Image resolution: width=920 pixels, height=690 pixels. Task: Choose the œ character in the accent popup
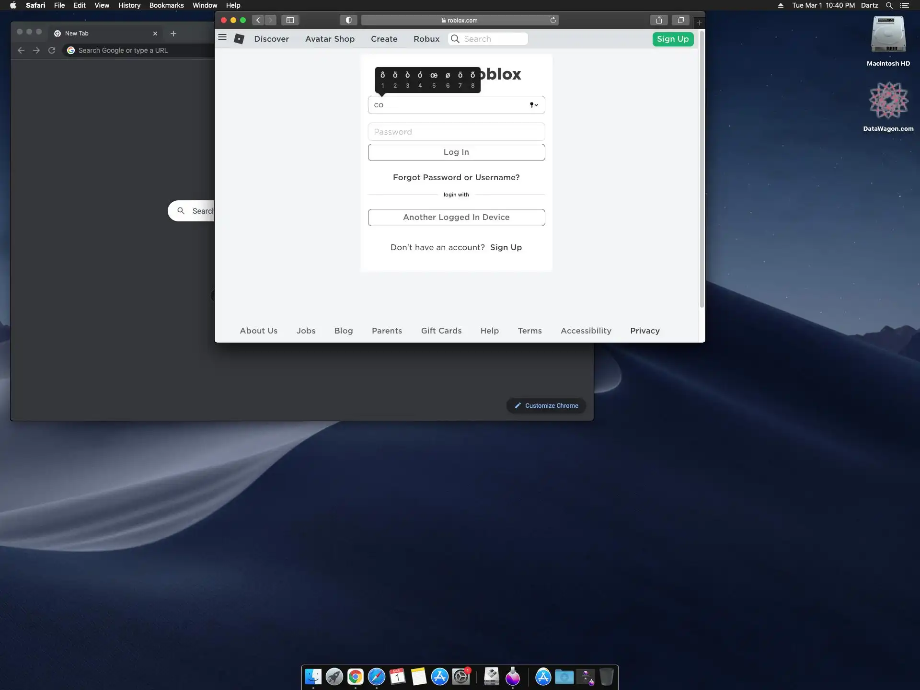(x=434, y=75)
